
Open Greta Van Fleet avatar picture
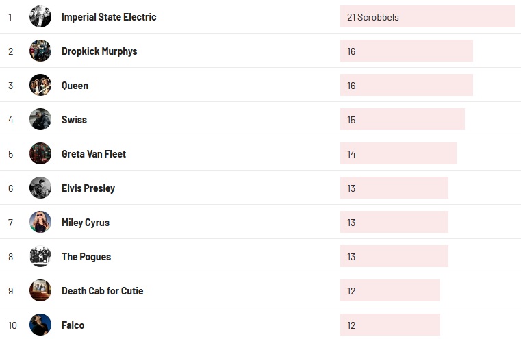[x=40, y=153]
